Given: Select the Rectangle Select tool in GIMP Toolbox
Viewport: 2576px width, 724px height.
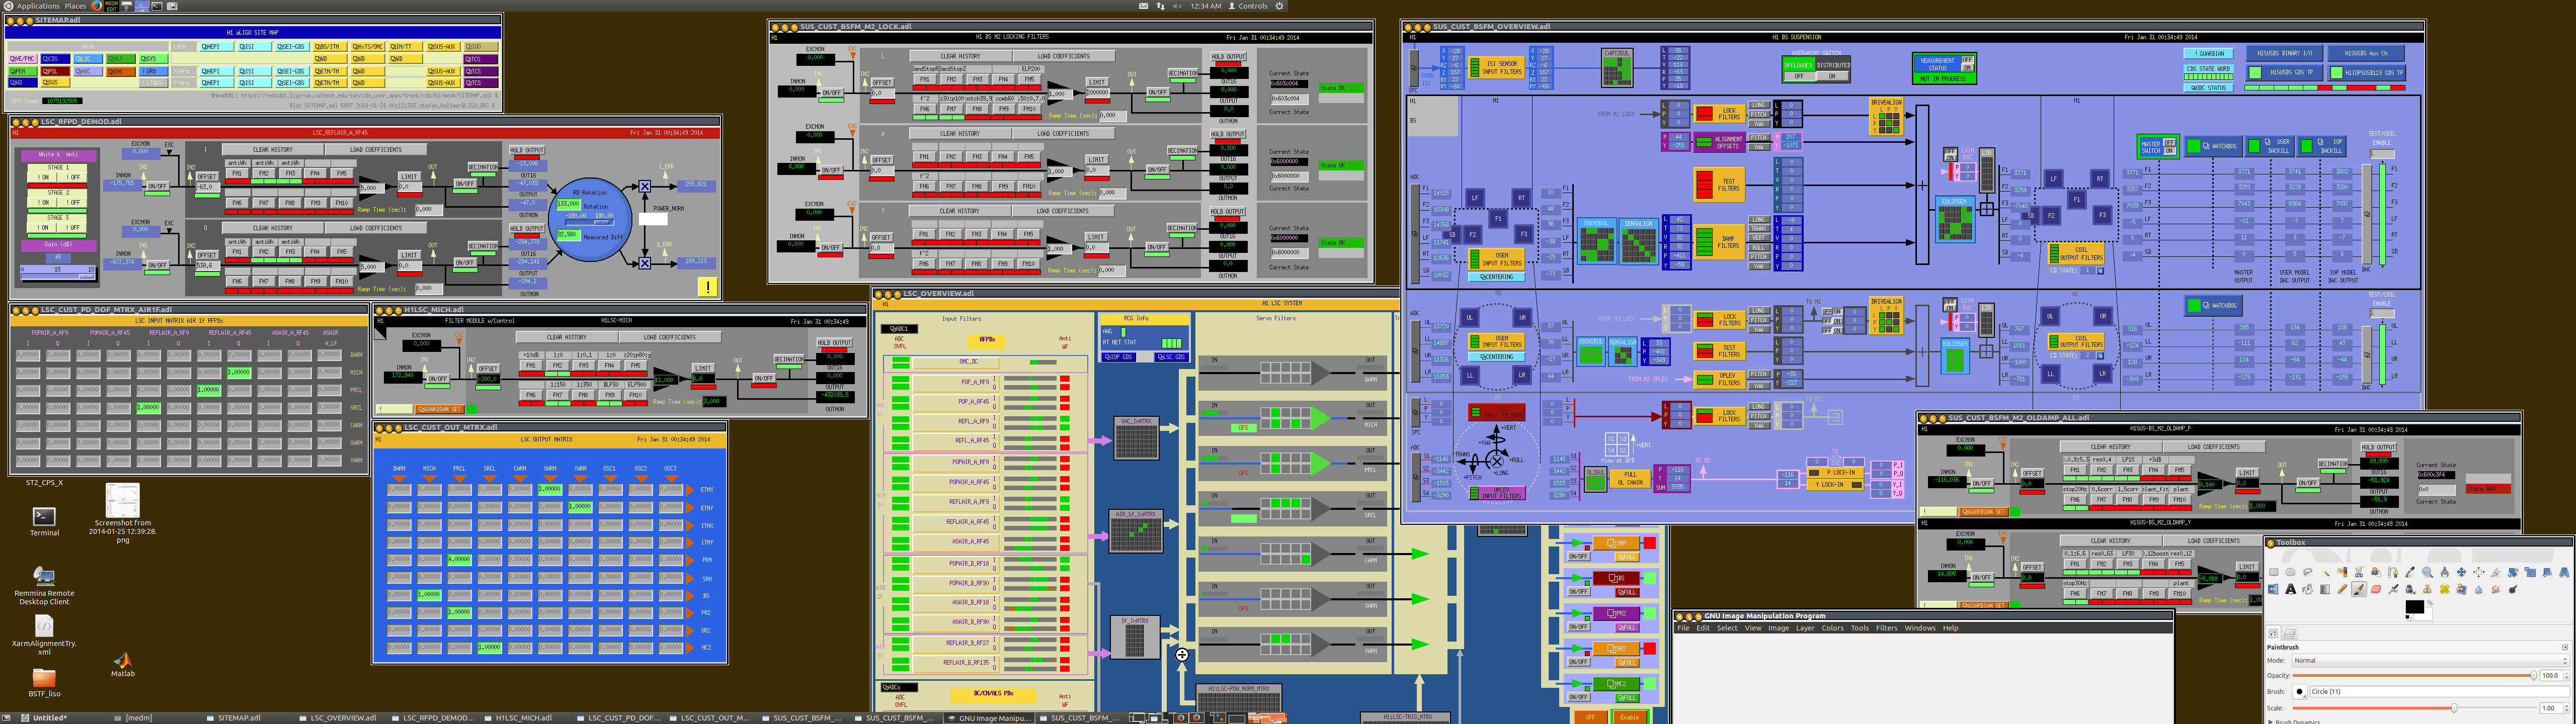Looking at the screenshot, I should click(2274, 572).
